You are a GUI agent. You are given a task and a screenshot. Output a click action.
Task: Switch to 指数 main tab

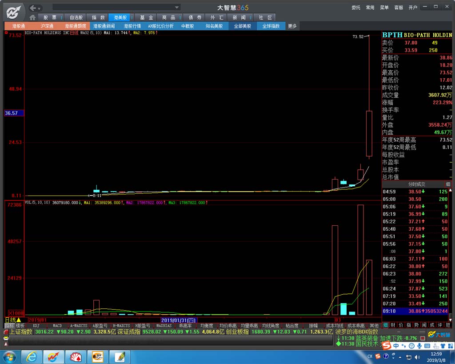[x=98, y=17]
